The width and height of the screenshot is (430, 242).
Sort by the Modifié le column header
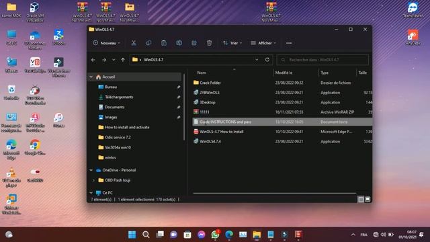pos(284,73)
